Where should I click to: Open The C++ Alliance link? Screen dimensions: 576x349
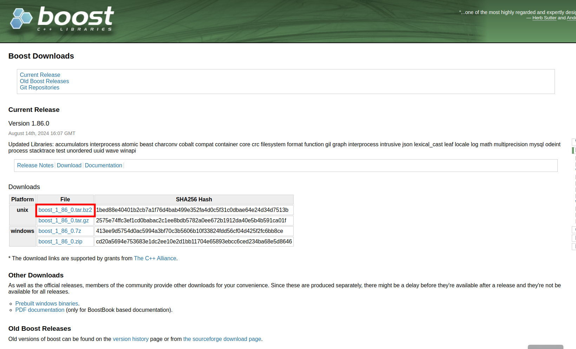[155, 258]
